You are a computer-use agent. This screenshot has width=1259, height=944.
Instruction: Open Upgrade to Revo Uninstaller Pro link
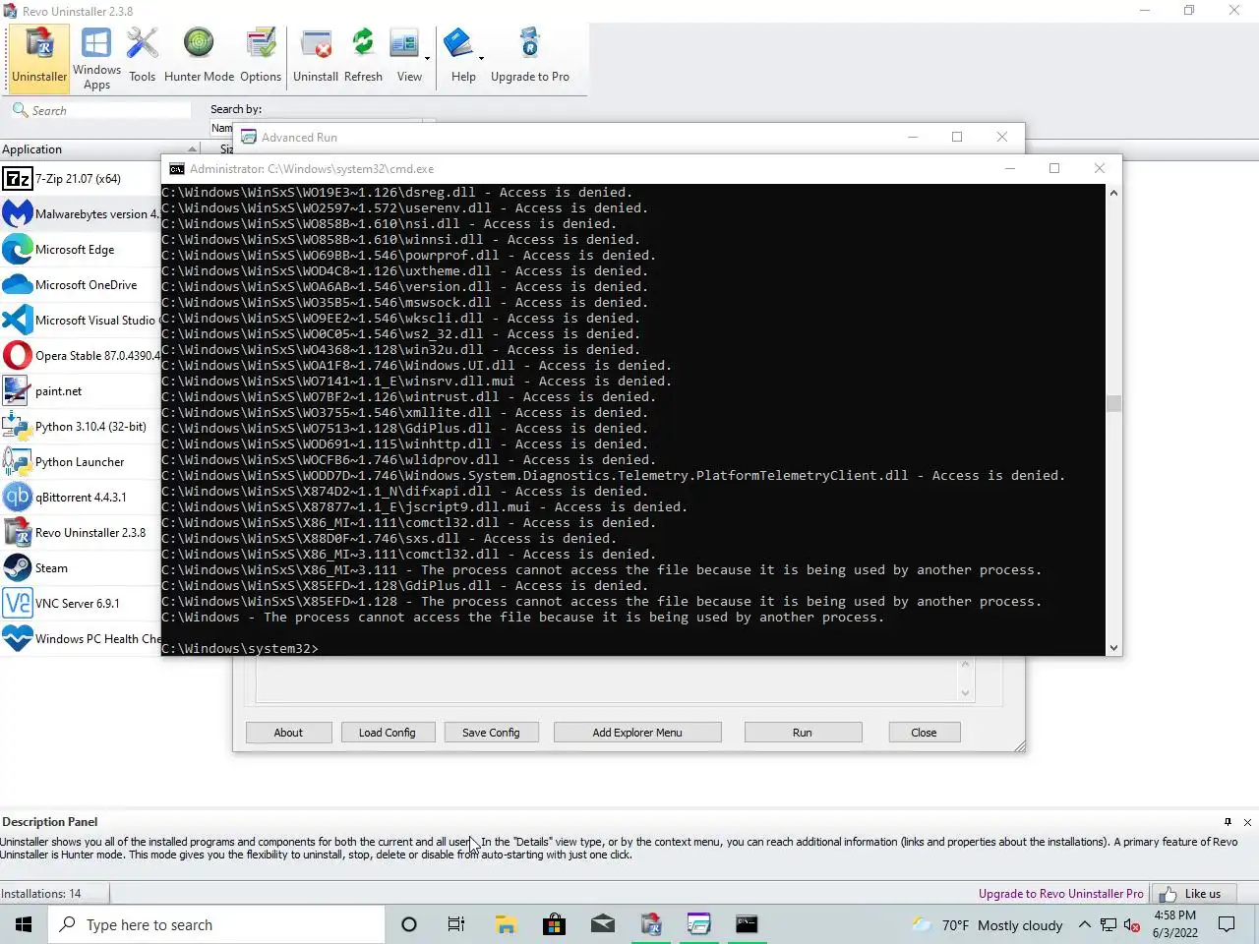(1060, 894)
